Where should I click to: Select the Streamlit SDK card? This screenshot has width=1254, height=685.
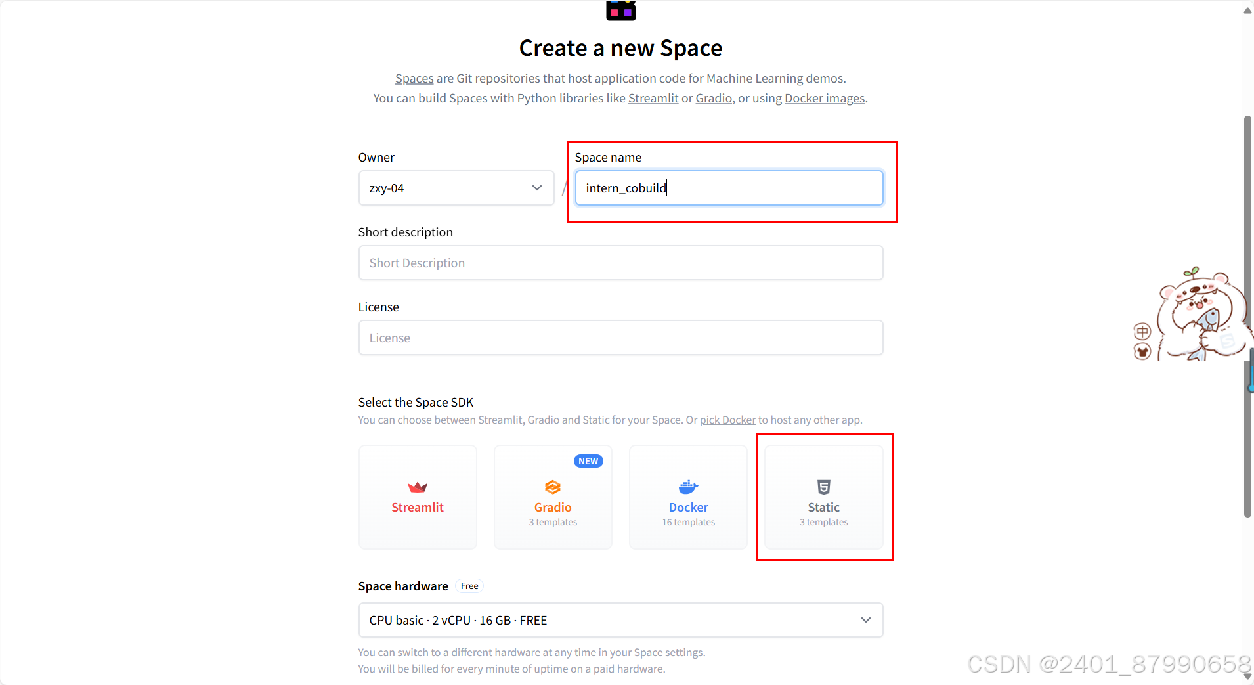coord(418,497)
